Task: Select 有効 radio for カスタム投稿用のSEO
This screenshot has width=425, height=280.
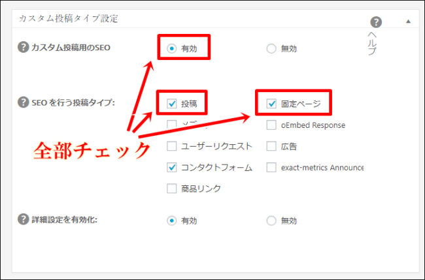Action: click(171, 48)
